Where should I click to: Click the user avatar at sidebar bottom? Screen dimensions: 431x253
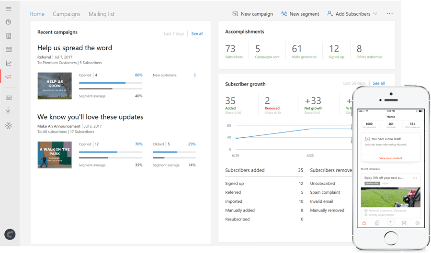[x=10, y=234]
